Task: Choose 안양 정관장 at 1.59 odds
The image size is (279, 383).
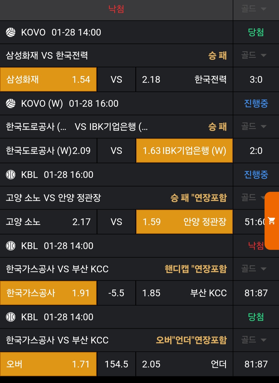Action: pos(184,222)
